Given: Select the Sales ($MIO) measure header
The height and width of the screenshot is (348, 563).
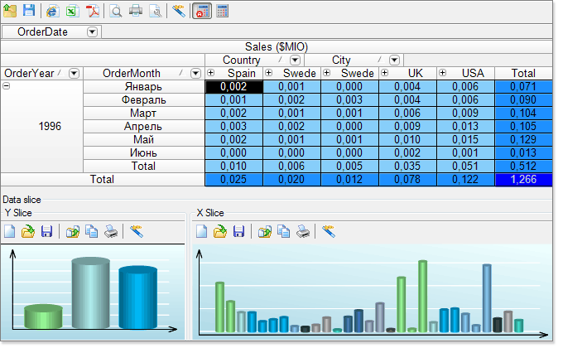Looking at the screenshot, I should (x=277, y=46).
